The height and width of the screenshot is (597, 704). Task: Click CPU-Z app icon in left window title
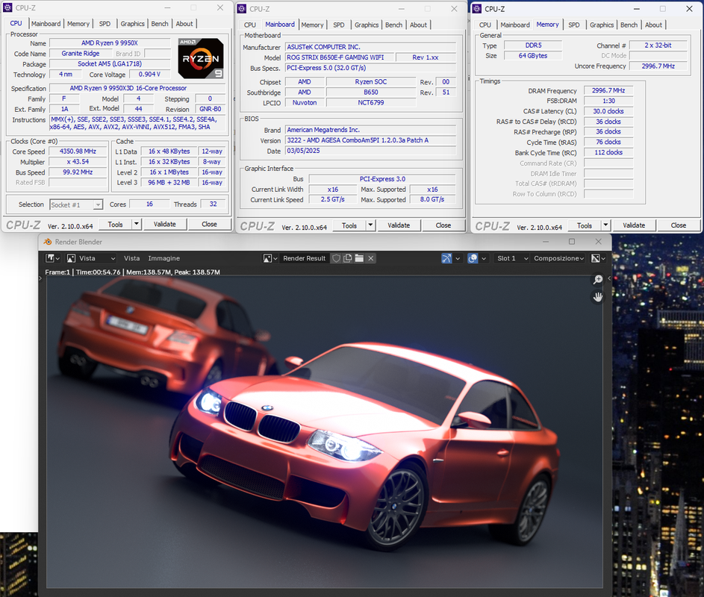(7, 7)
